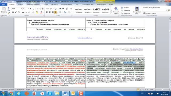
Task: Open Internet Explorer from the taskbar
Action: (19, 94)
